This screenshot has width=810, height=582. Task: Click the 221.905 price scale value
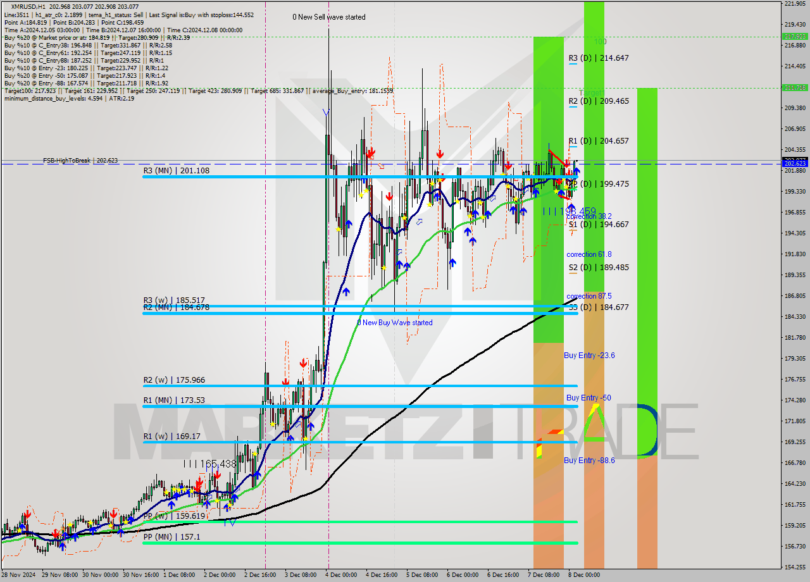pos(795,4)
